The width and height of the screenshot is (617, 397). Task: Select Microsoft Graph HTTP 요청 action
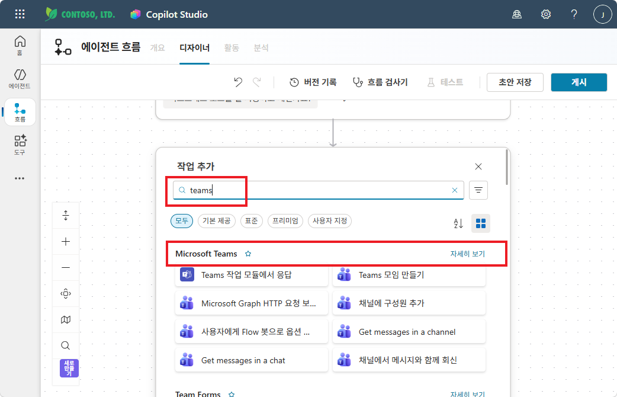click(252, 303)
